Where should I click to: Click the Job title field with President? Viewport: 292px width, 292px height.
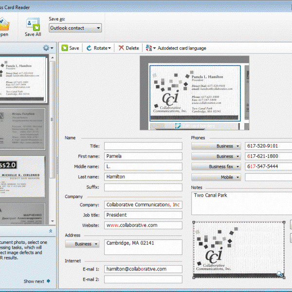(x=143, y=215)
